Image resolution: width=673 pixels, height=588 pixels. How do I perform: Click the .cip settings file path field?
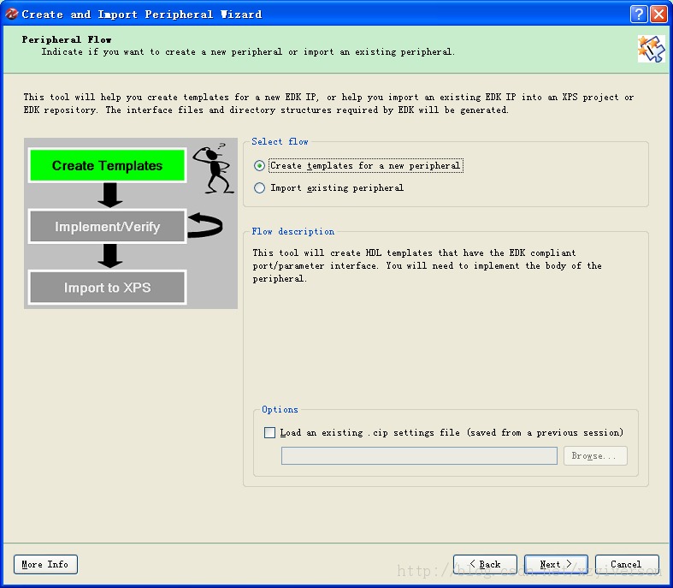pyautogui.click(x=419, y=455)
